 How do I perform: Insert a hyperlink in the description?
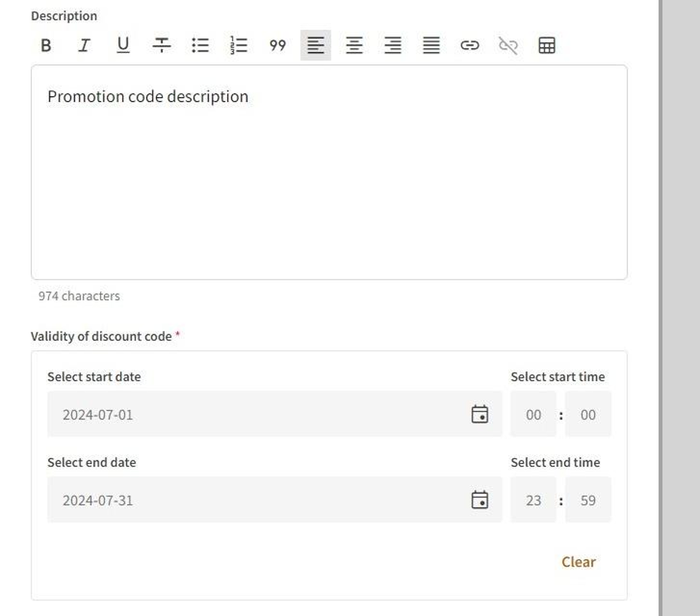tap(469, 45)
